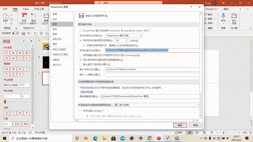Collapse the ribbon with the chevron
253x142 pixels.
pos(250,29)
